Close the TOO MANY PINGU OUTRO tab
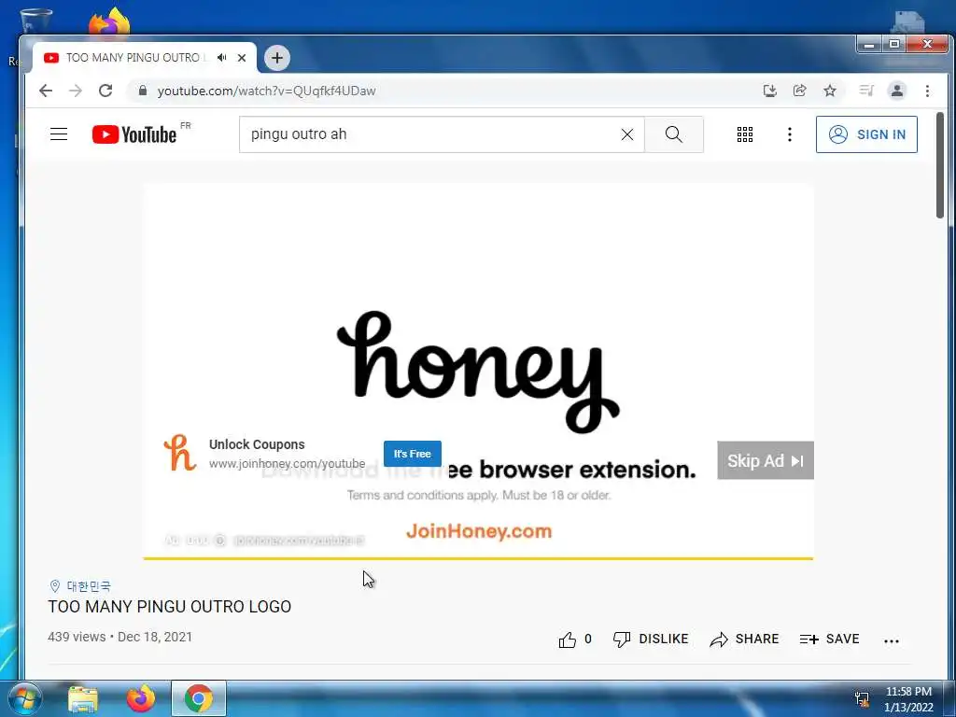Viewport: 956px width, 717px height. pos(242,58)
